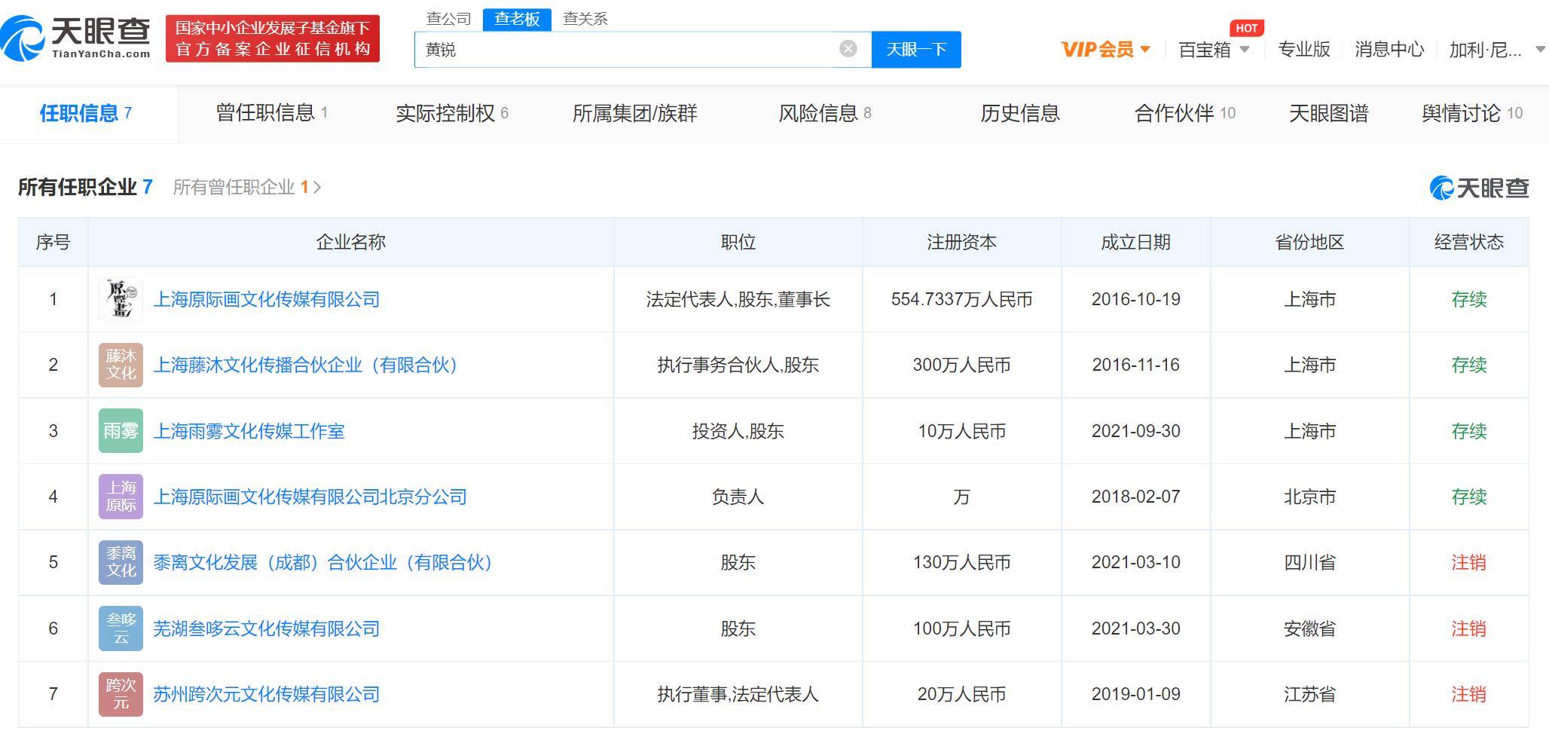The width and height of the screenshot is (1549, 731).
Task: Open the 历史信息 tab
Action: click(1019, 113)
